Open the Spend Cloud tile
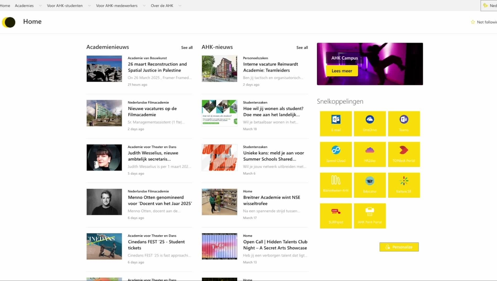This screenshot has height=281, width=497. click(x=336, y=154)
